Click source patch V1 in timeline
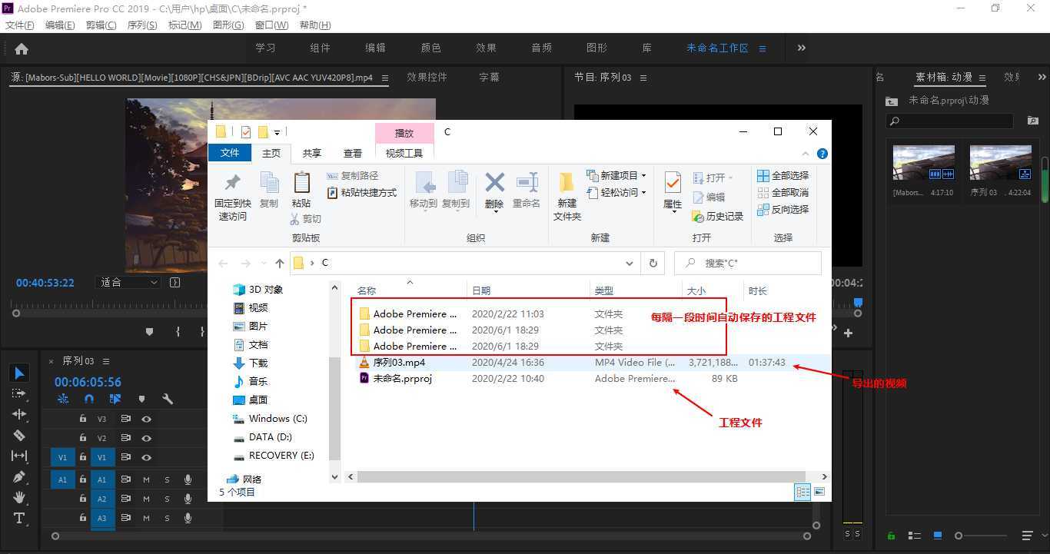The width and height of the screenshot is (1050, 554). click(62, 457)
